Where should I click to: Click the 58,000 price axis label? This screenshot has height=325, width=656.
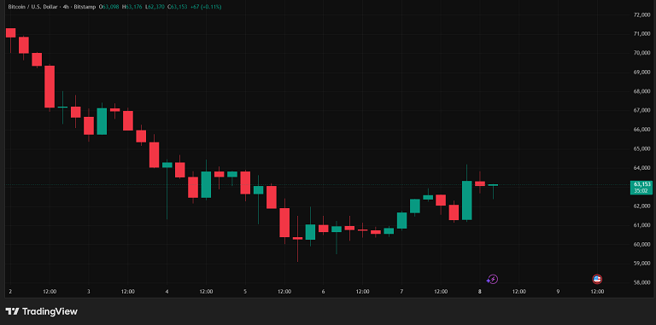pyautogui.click(x=641, y=283)
